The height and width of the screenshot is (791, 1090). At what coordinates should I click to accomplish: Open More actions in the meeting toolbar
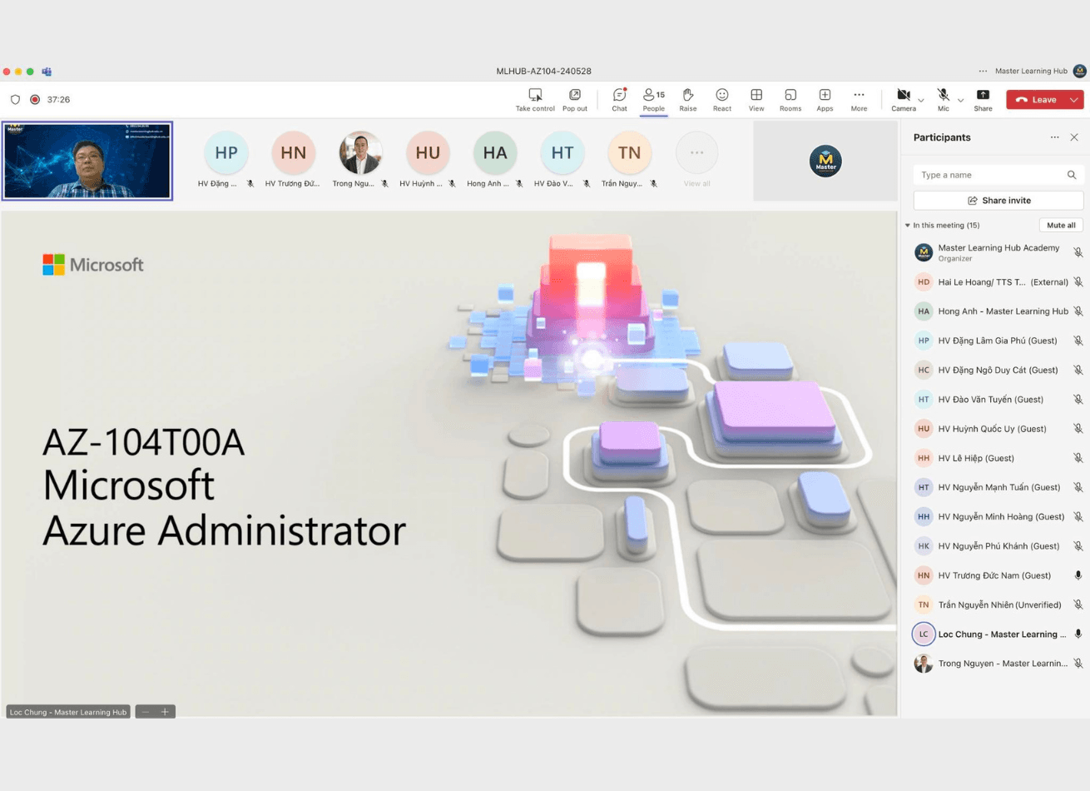859,100
